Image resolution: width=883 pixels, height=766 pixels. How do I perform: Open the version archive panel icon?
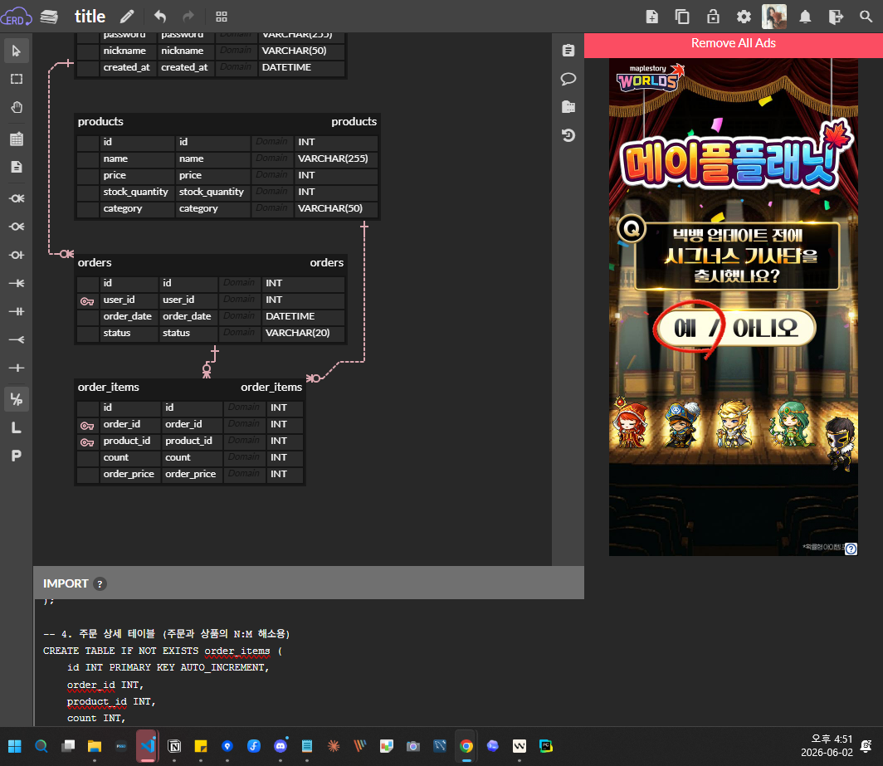pyautogui.click(x=568, y=107)
